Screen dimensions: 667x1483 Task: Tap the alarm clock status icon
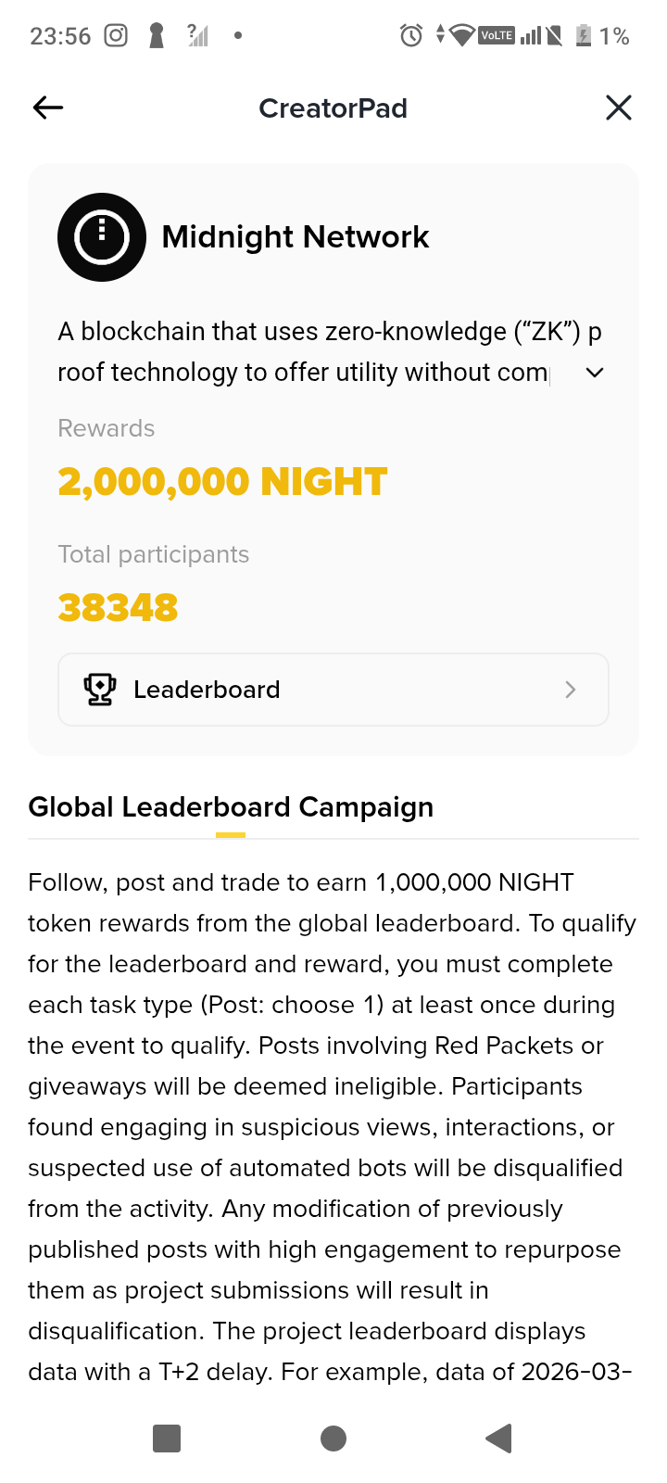pyautogui.click(x=410, y=36)
